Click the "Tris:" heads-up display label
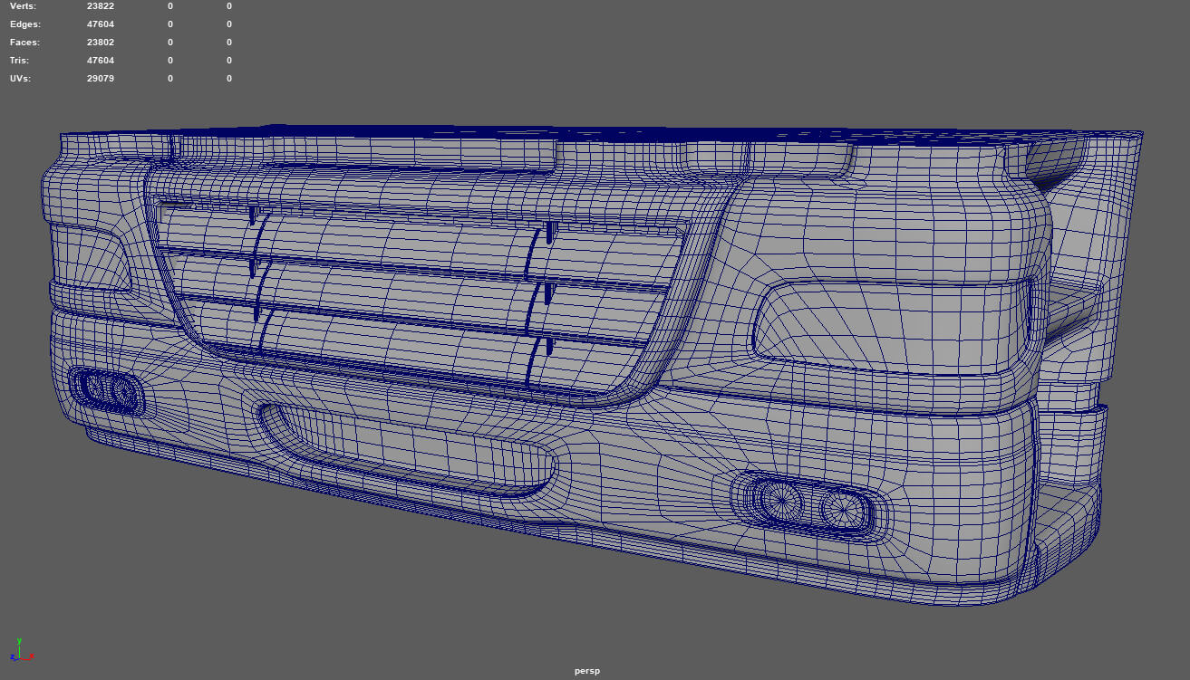The width and height of the screenshot is (1190, 680). pyautogui.click(x=21, y=61)
